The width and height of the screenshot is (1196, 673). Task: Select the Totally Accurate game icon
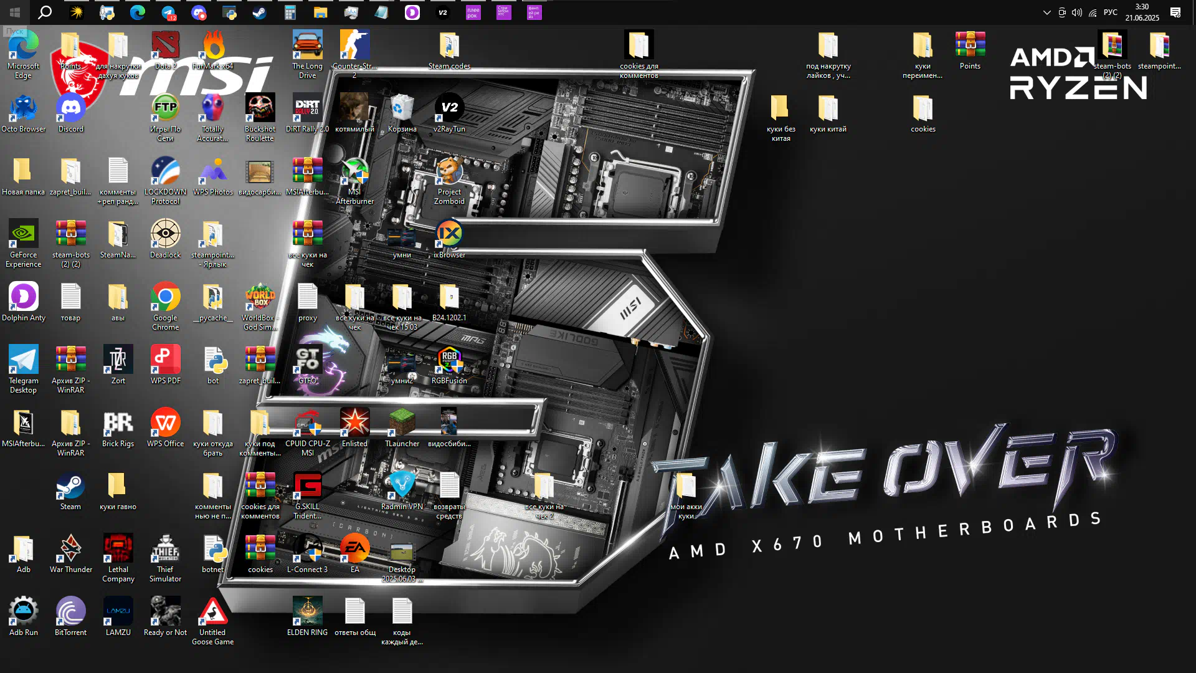click(x=212, y=117)
